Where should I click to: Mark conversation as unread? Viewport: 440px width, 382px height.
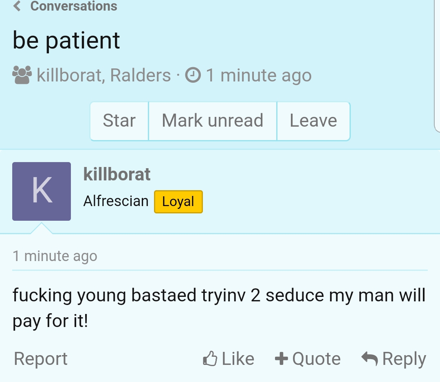coord(212,121)
